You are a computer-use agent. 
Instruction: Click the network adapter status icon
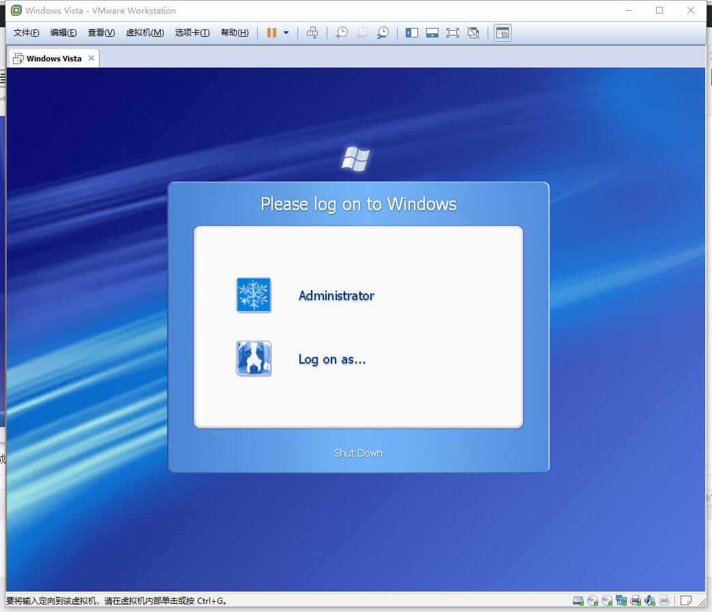621,600
